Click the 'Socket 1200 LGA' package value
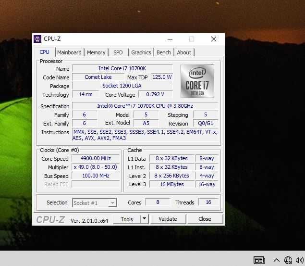The image size is (305, 266). [x=122, y=86]
